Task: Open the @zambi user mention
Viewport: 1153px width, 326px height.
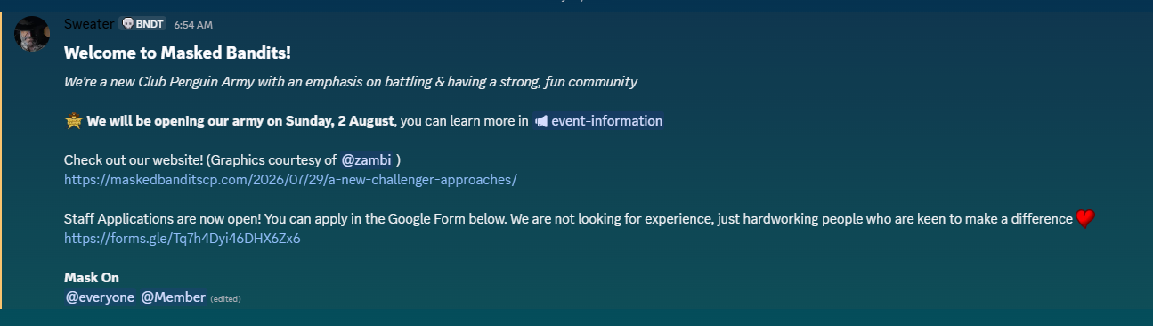Action: pyautogui.click(x=367, y=159)
